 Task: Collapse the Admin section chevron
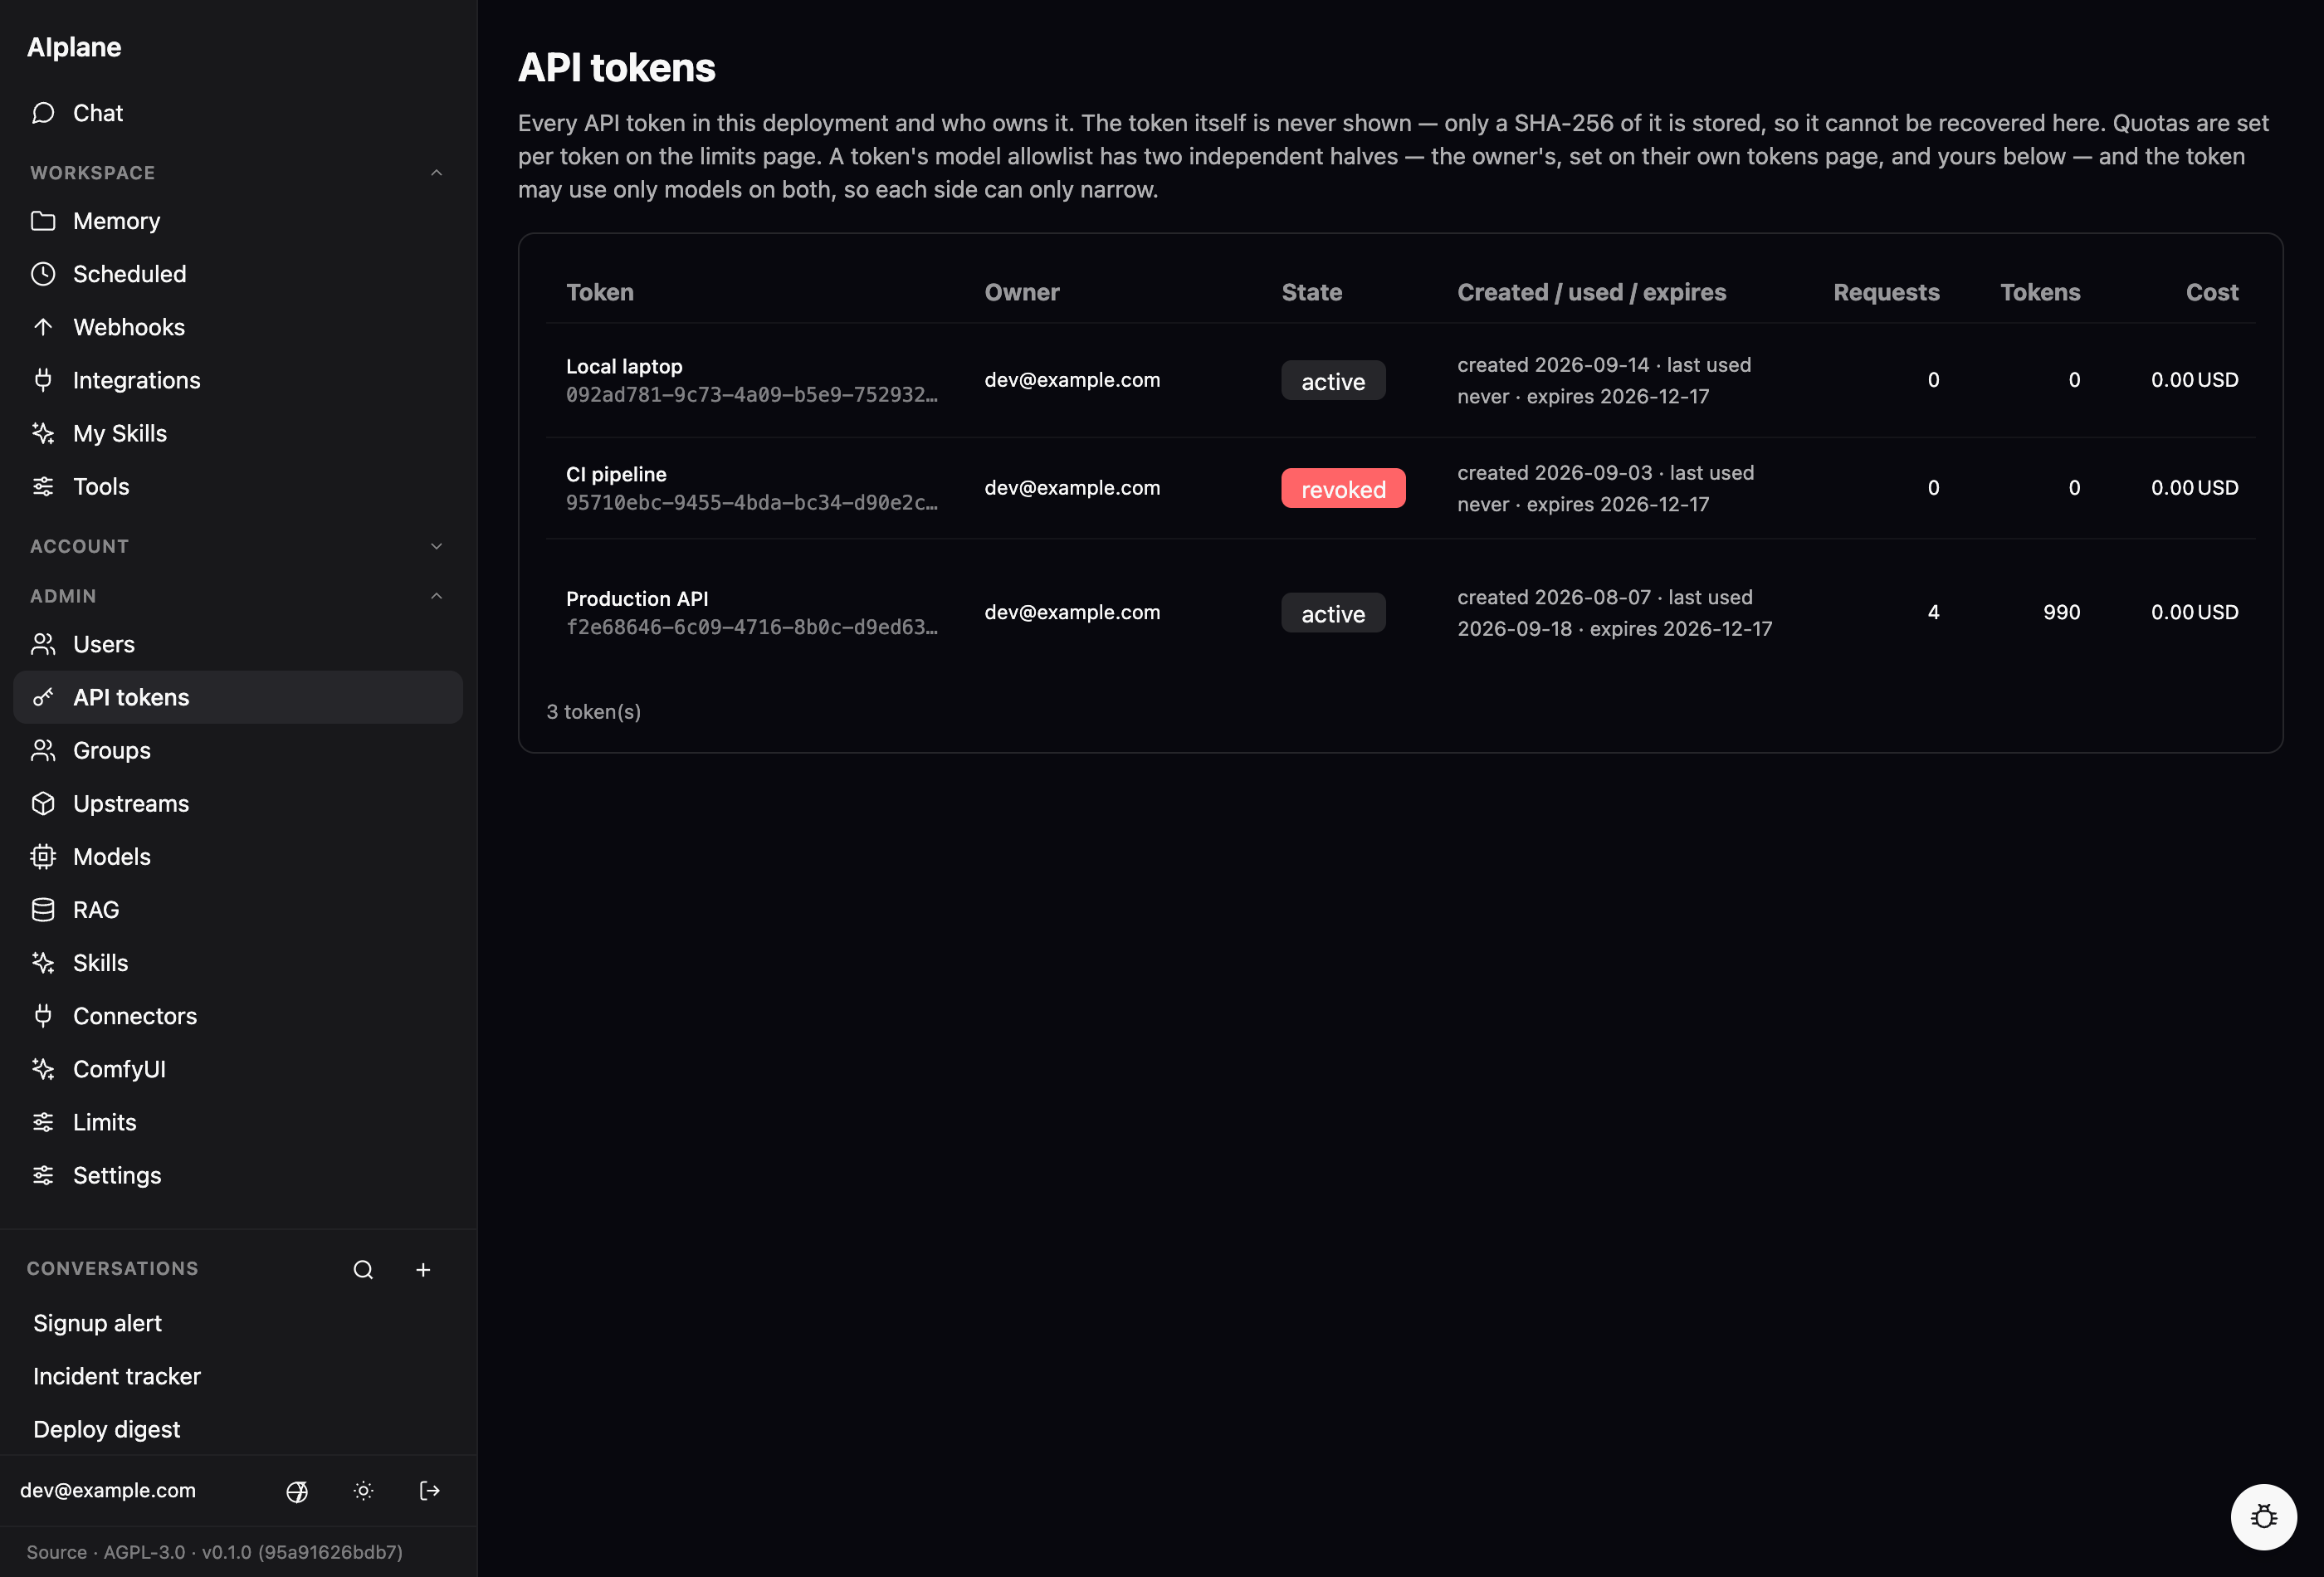coord(436,596)
